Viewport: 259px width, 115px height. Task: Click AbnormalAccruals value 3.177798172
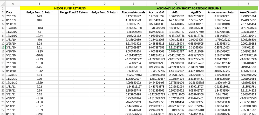[133, 16]
